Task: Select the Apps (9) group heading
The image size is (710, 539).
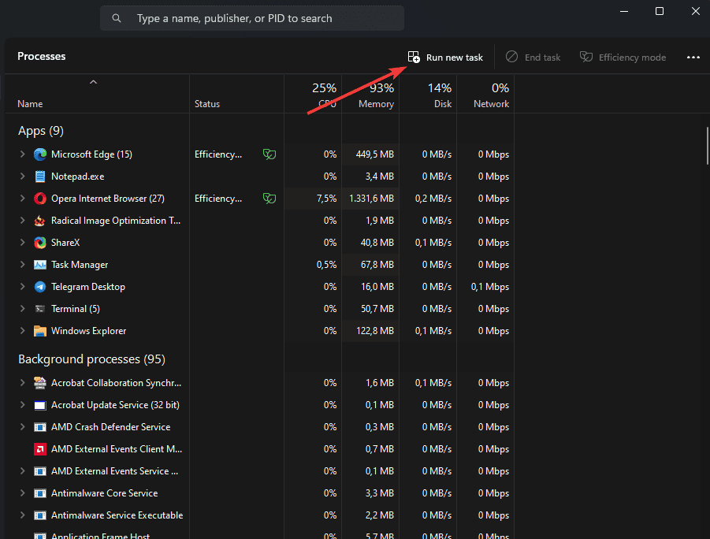Action: tap(41, 131)
